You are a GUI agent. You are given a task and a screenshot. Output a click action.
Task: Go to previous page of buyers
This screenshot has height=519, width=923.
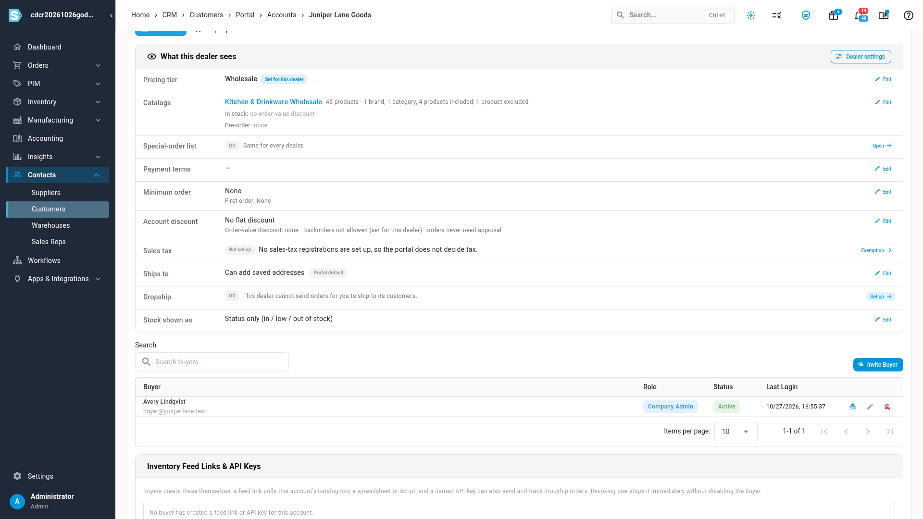click(846, 432)
